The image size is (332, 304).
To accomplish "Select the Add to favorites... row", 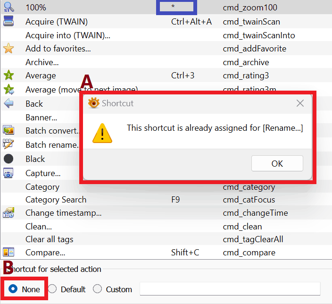I will (166, 49).
